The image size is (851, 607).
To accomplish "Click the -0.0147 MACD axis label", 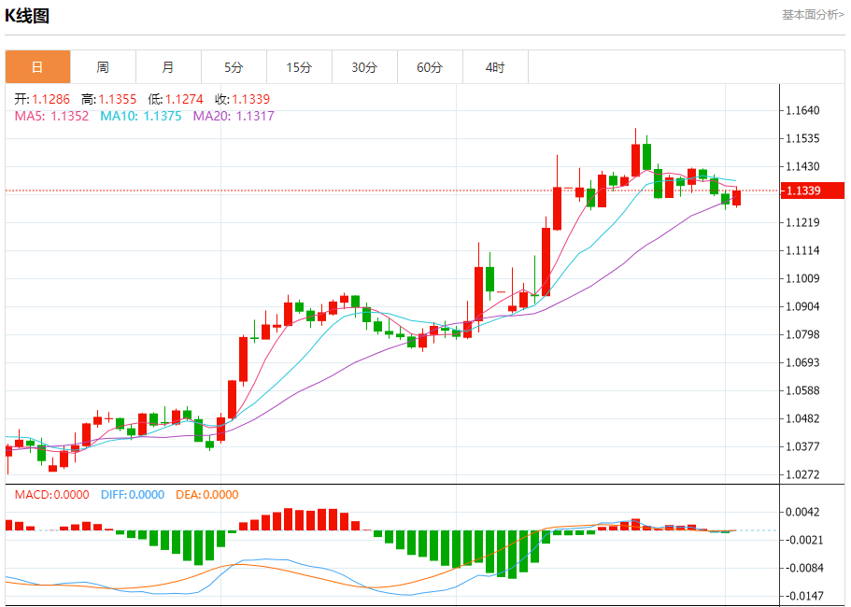I will [x=803, y=596].
